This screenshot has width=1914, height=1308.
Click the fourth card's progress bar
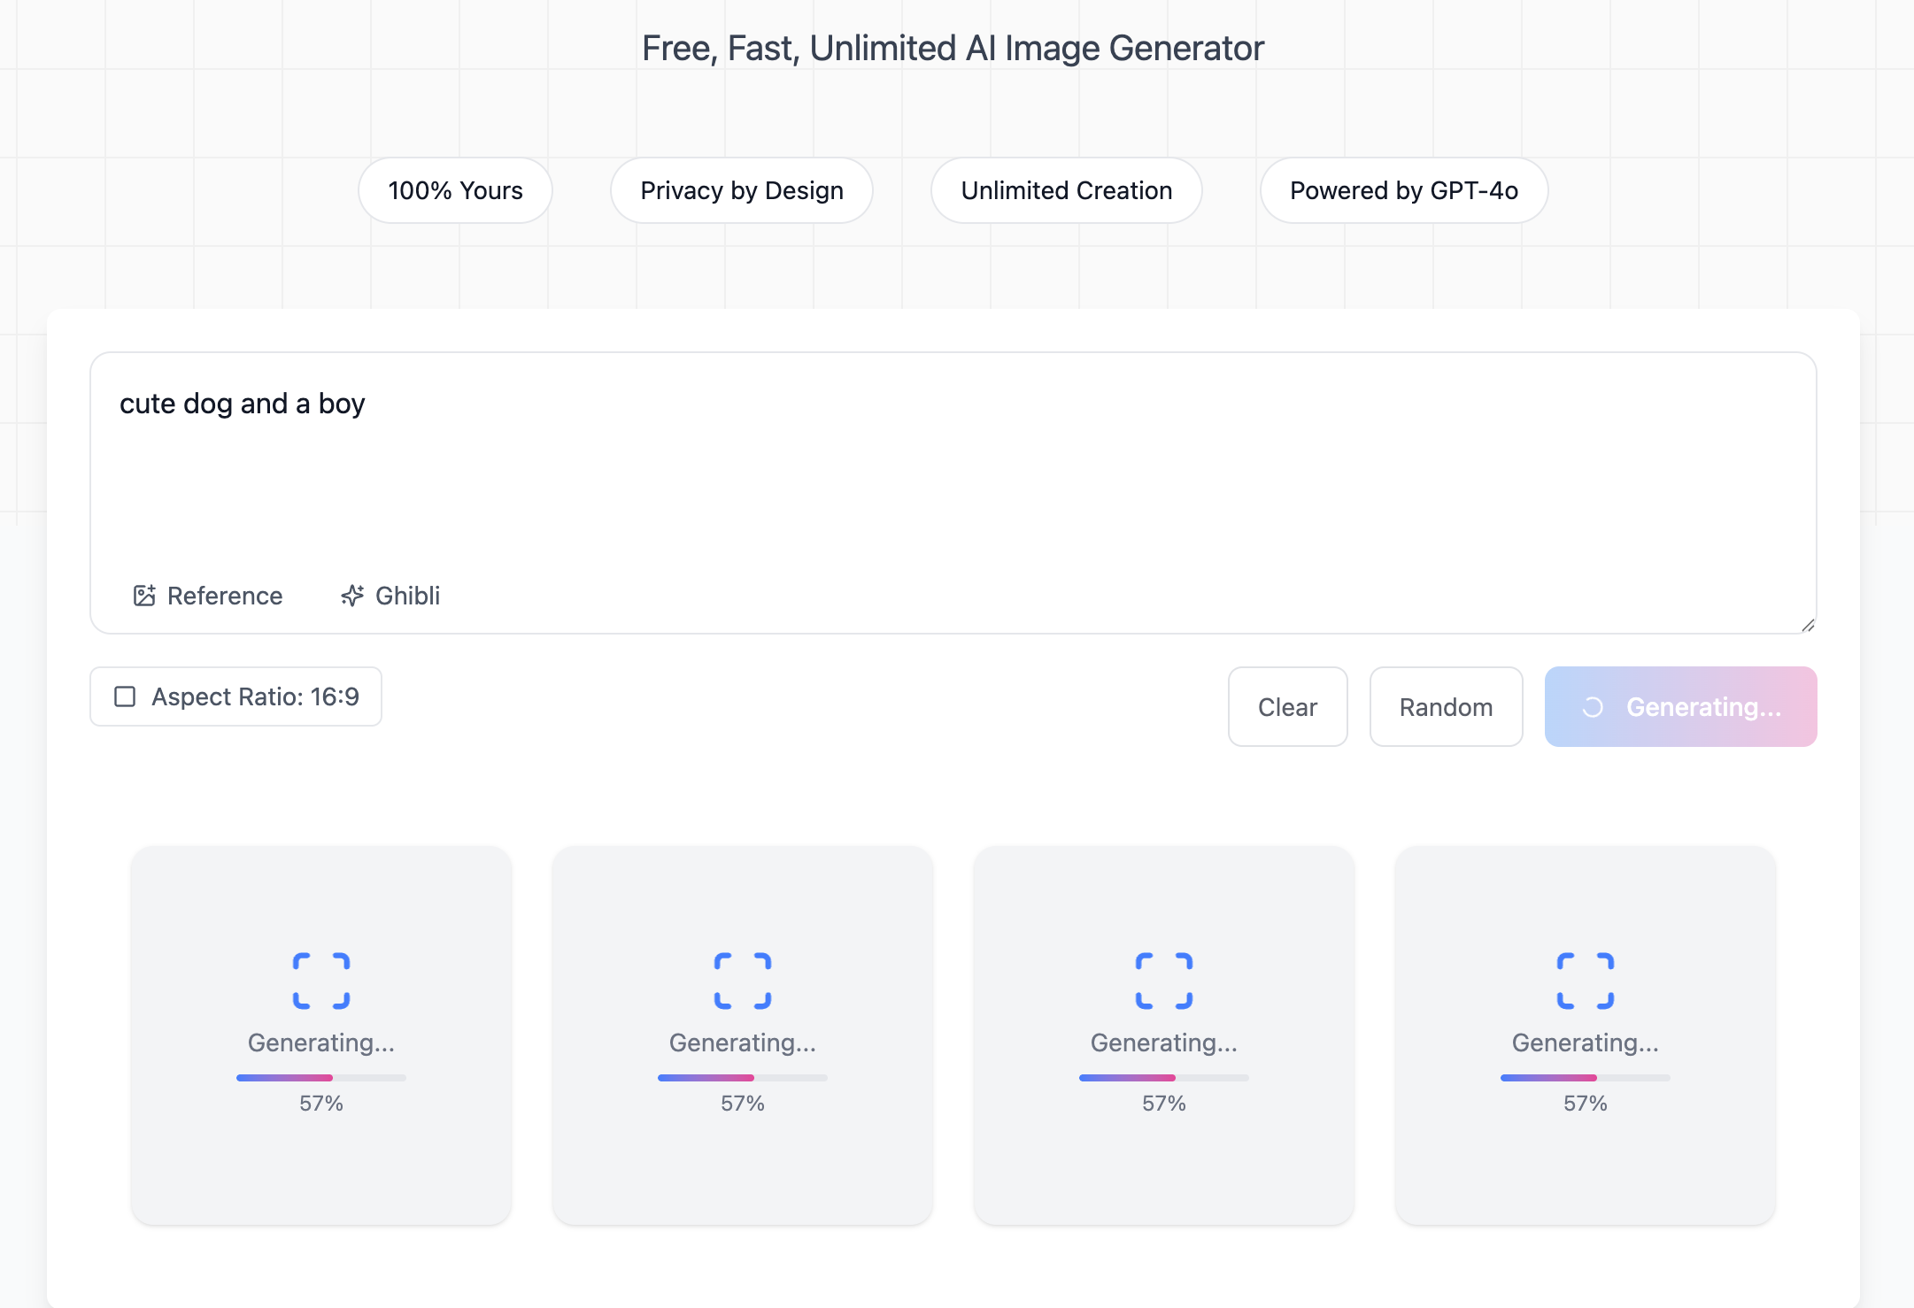click(1586, 1078)
